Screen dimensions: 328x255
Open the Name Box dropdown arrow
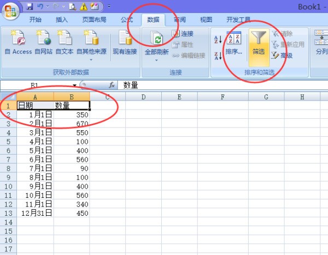coord(74,85)
